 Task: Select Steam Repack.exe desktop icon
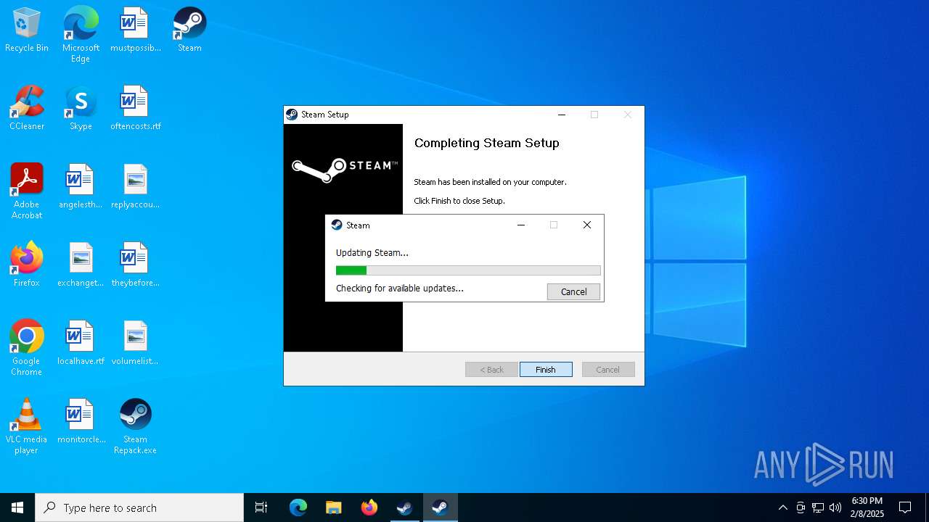[x=135, y=426]
